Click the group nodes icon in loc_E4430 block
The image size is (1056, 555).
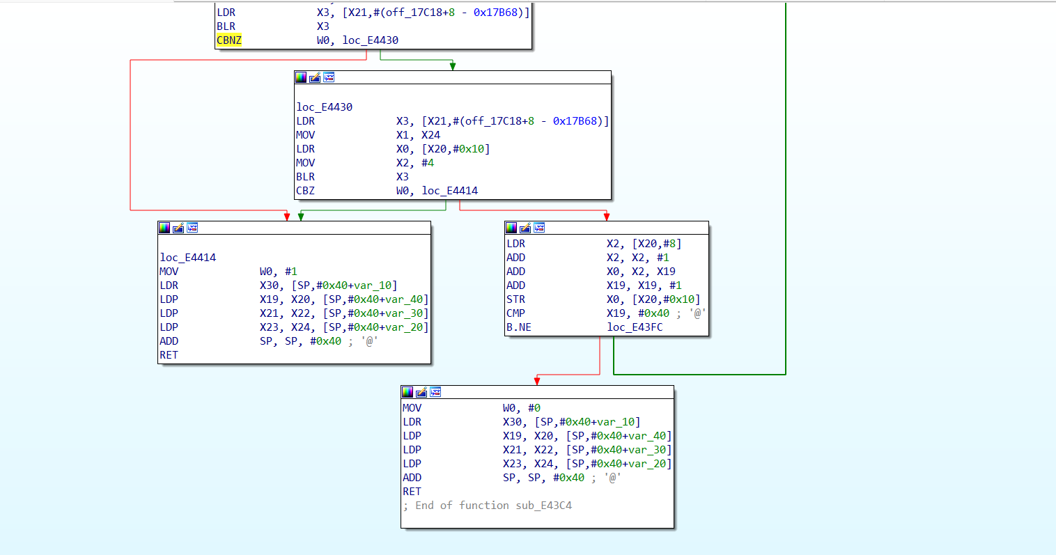(x=329, y=77)
